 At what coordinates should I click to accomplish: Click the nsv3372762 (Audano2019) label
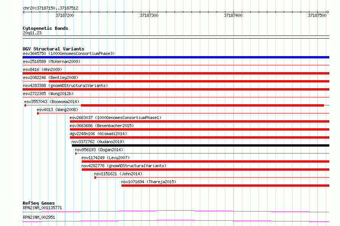[98, 142]
